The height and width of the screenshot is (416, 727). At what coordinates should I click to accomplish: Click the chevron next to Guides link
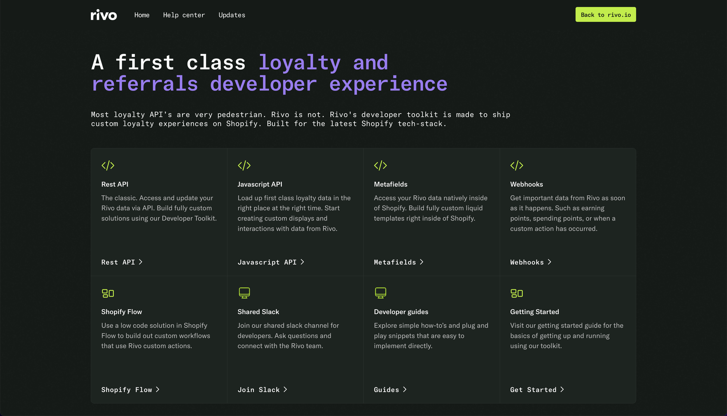point(405,390)
